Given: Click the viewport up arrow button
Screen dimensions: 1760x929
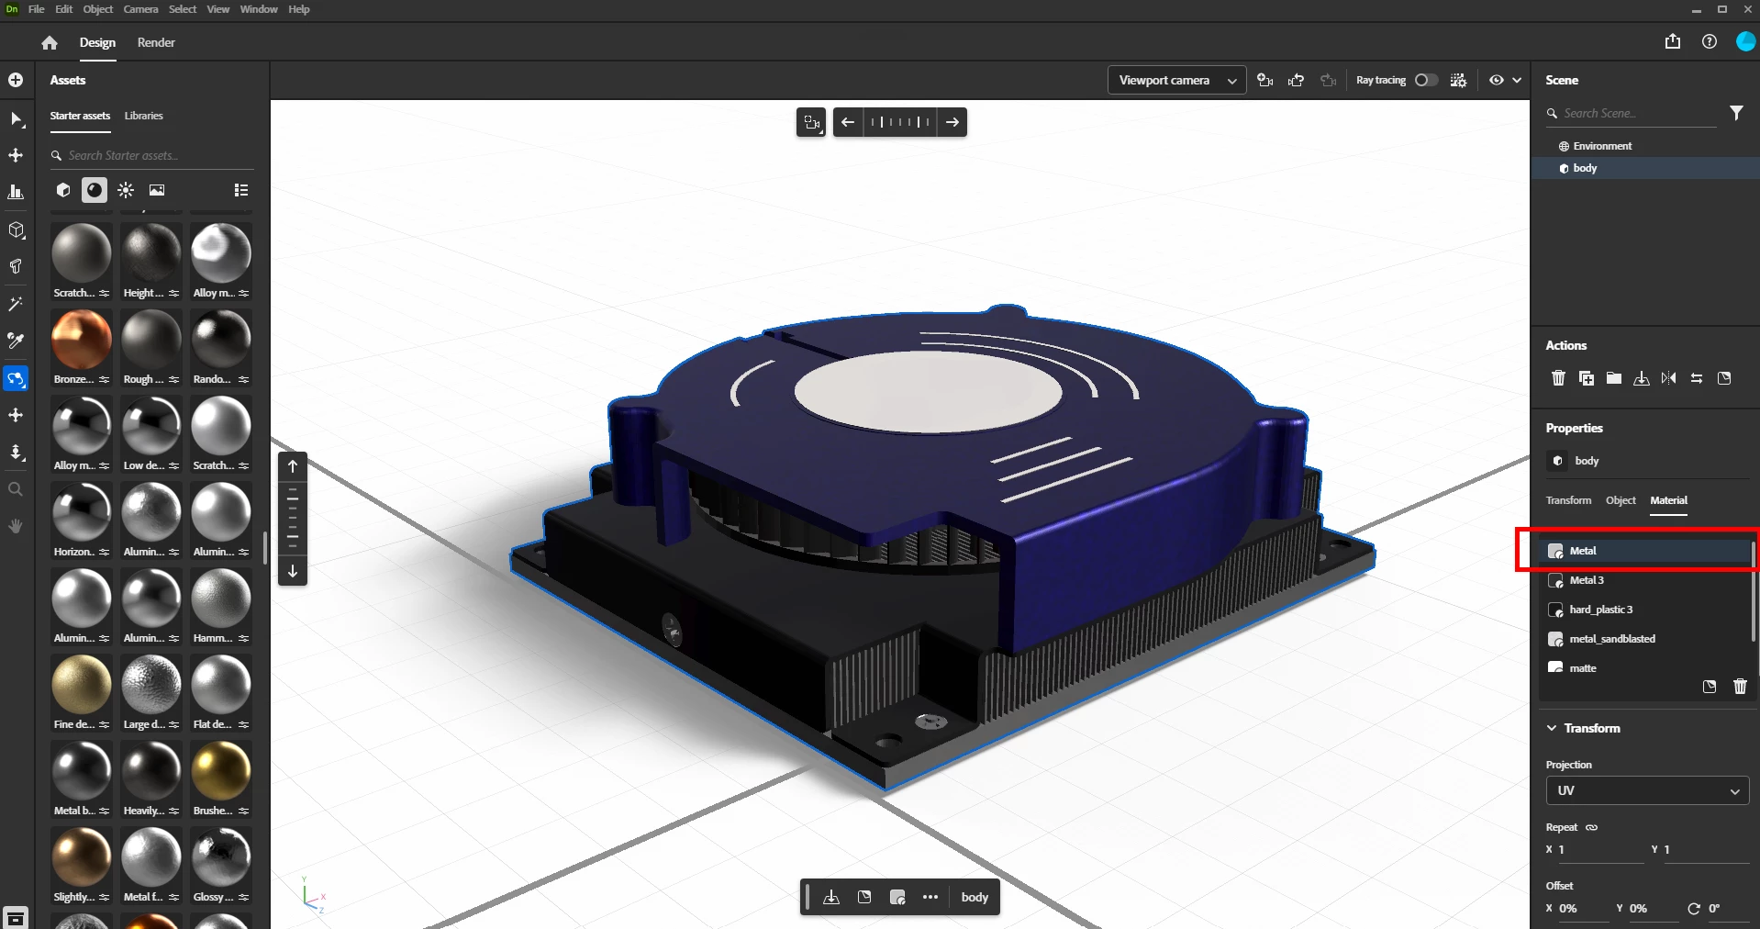Looking at the screenshot, I should pyautogui.click(x=293, y=466).
